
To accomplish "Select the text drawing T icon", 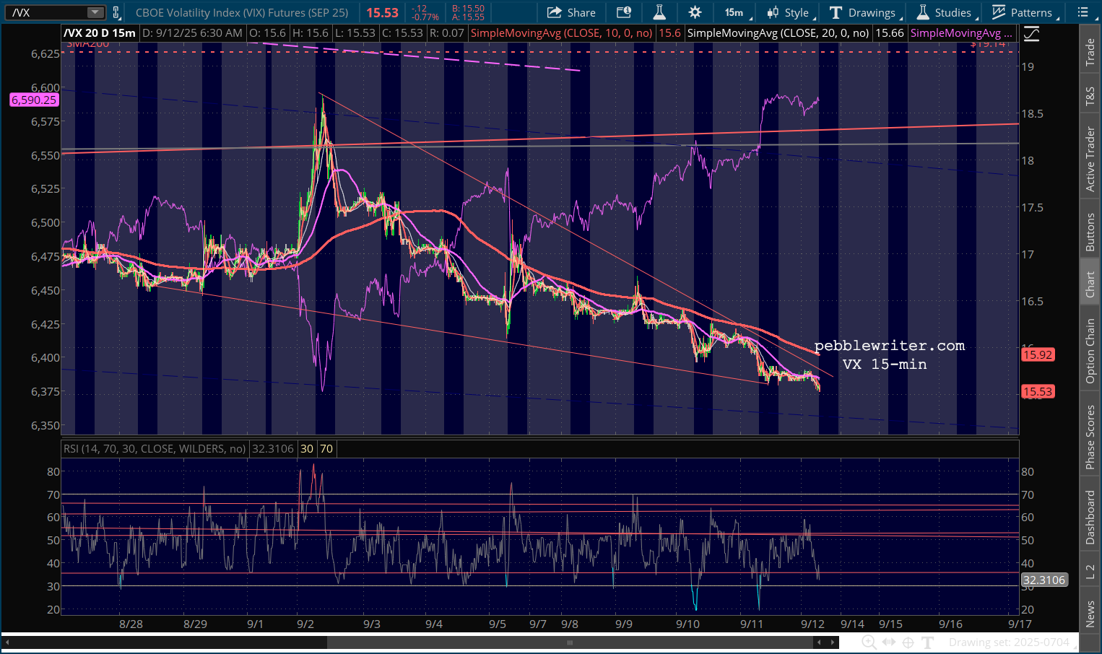I will pyautogui.click(x=928, y=642).
